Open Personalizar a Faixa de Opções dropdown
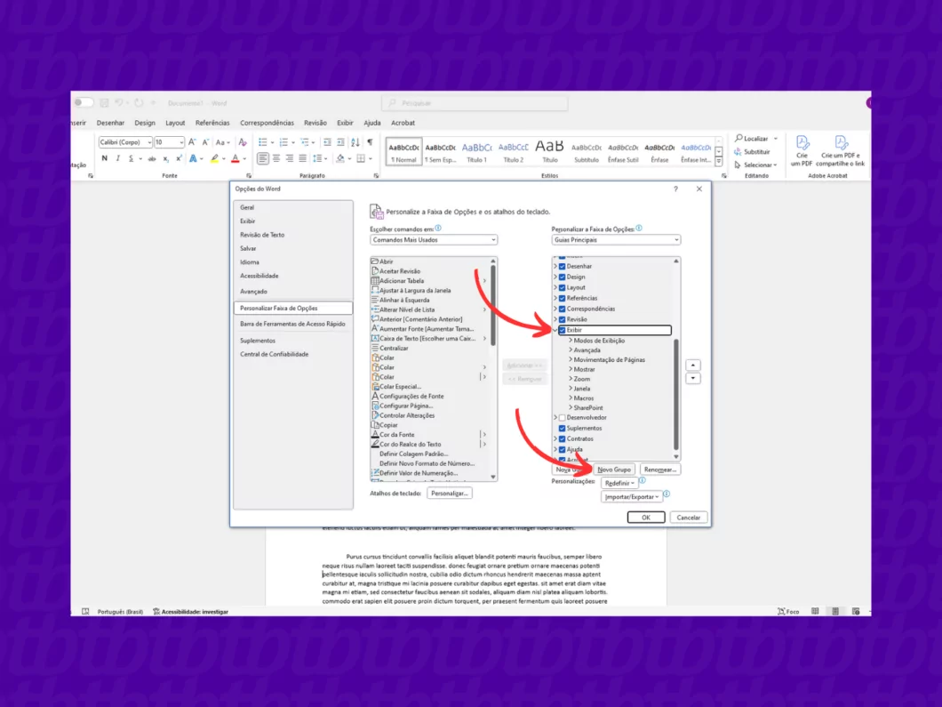The width and height of the screenshot is (942, 707). 616,240
